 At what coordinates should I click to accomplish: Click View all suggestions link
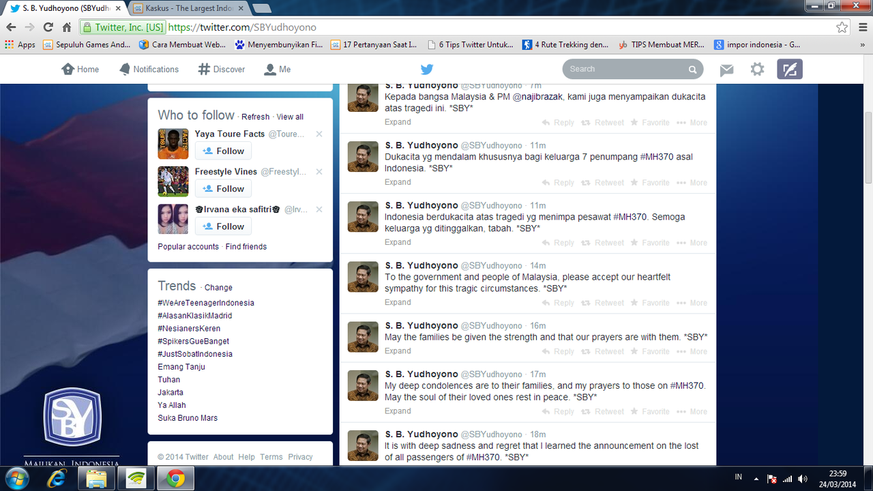click(x=290, y=117)
